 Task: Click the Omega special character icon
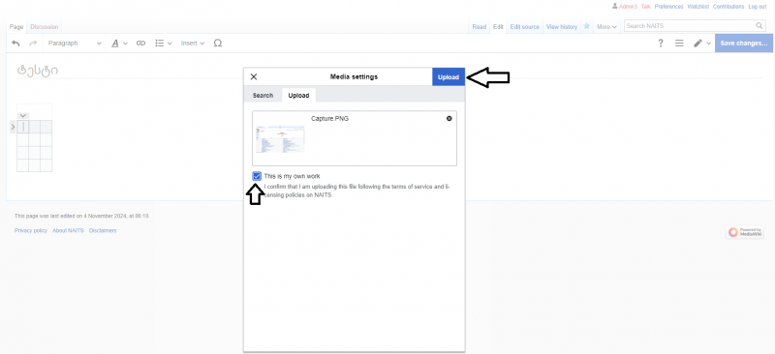tap(217, 44)
